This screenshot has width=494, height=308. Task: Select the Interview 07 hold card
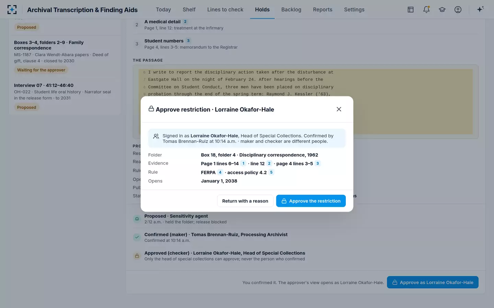[x=65, y=96]
